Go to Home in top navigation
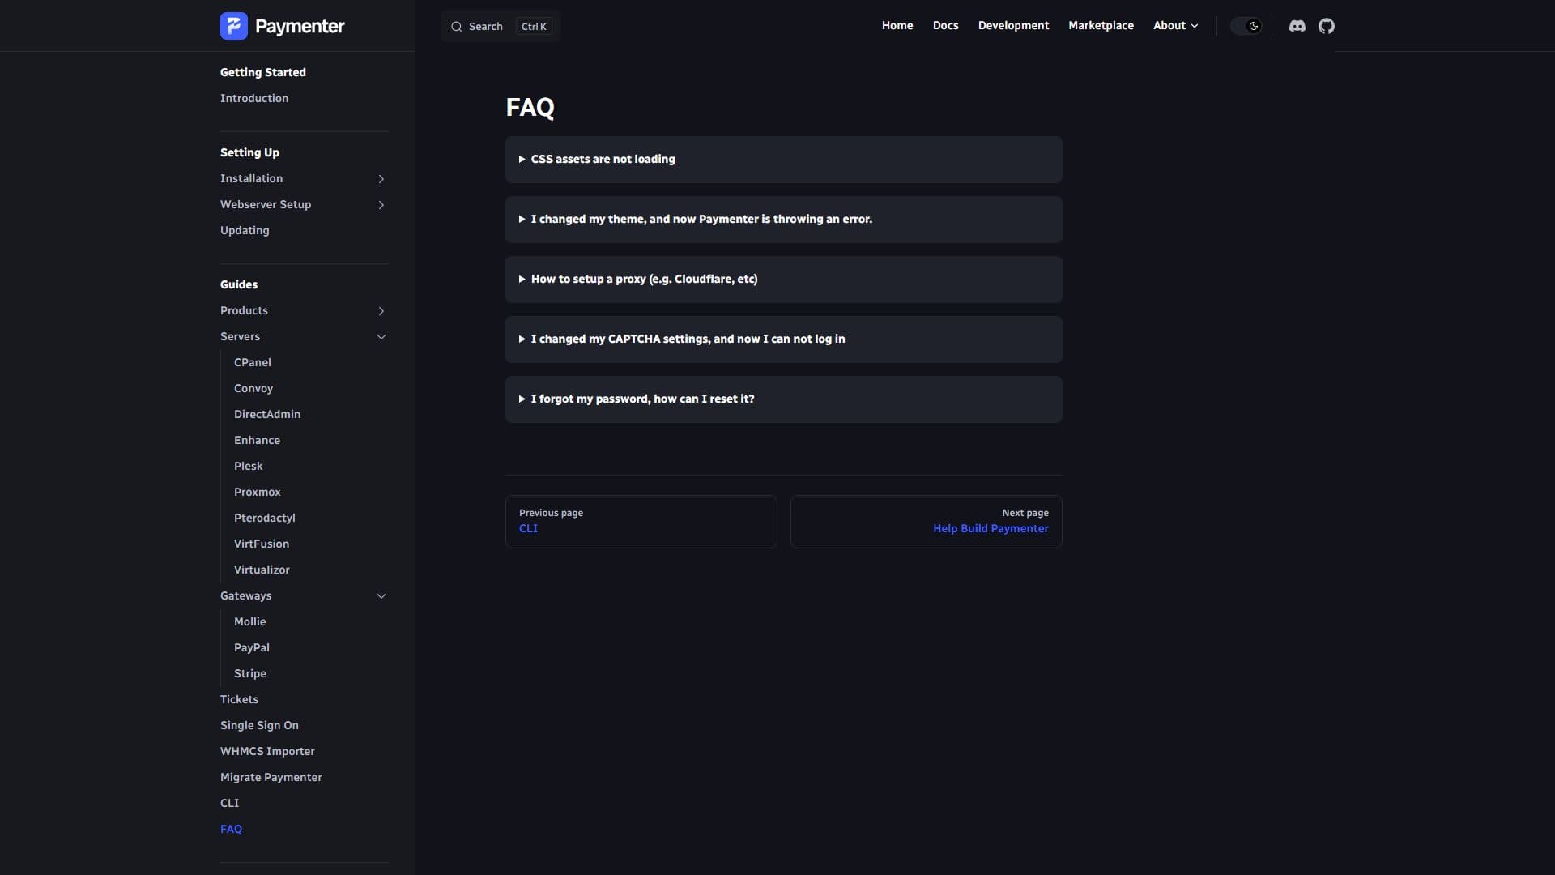The width and height of the screenshot is (1555, 875). click(897, 26)
